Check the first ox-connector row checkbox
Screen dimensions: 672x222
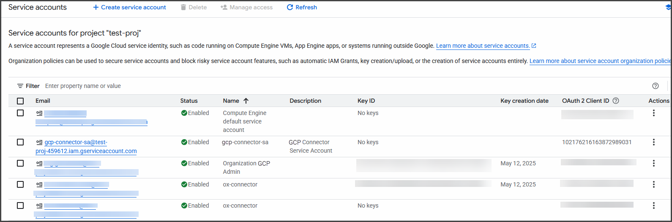(20, 184)
